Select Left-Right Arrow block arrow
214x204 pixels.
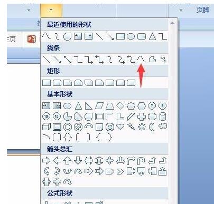click(89, 161)
